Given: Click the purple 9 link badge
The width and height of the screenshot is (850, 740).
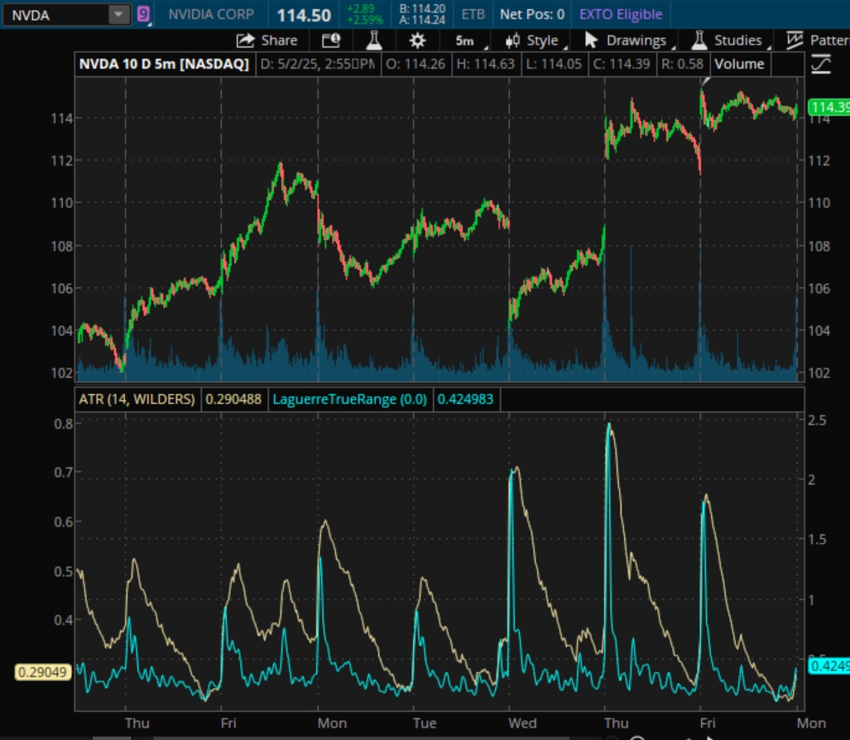Looking at the screenshot, I should point(143,14).
